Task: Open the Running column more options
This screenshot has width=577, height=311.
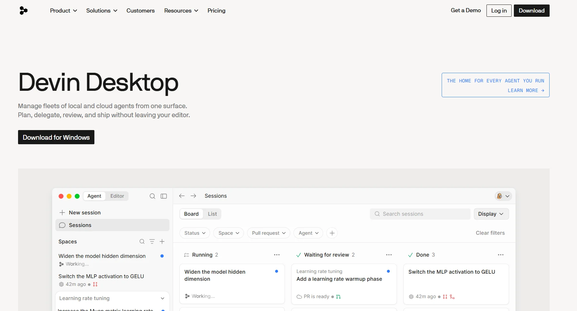Action: pos(277,255)
